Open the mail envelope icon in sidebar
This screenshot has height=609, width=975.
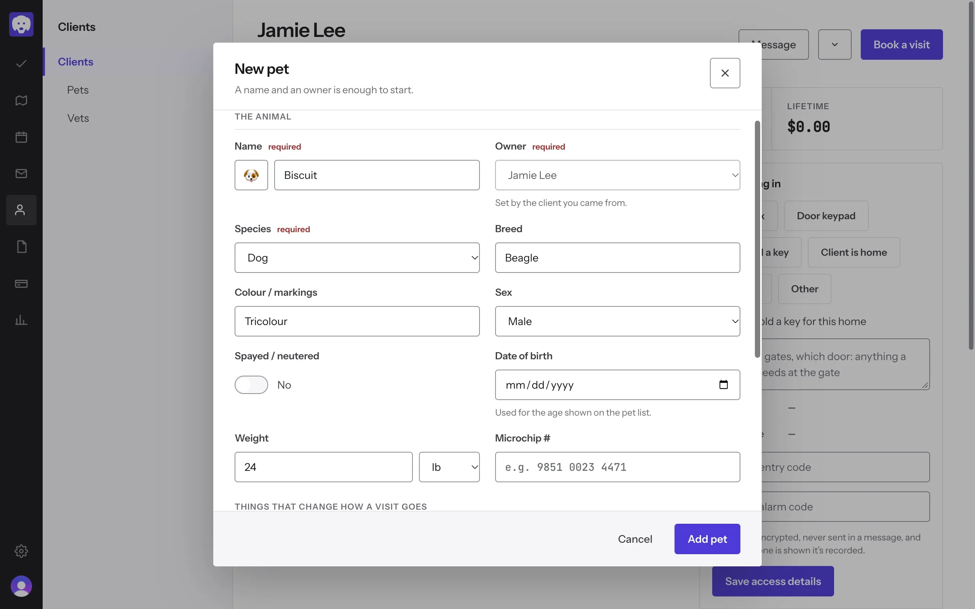click(x=21, y=174)
